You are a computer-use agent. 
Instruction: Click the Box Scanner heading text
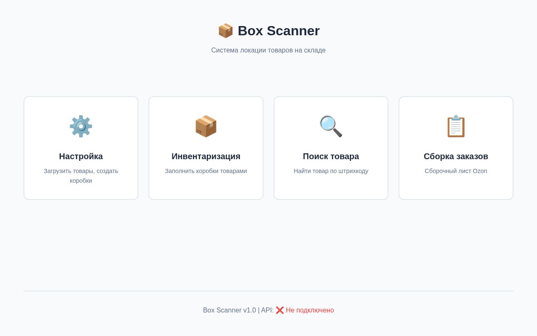point(279,31)
